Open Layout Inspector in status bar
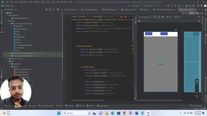207x116 pixels. click(x=196, y=106)
